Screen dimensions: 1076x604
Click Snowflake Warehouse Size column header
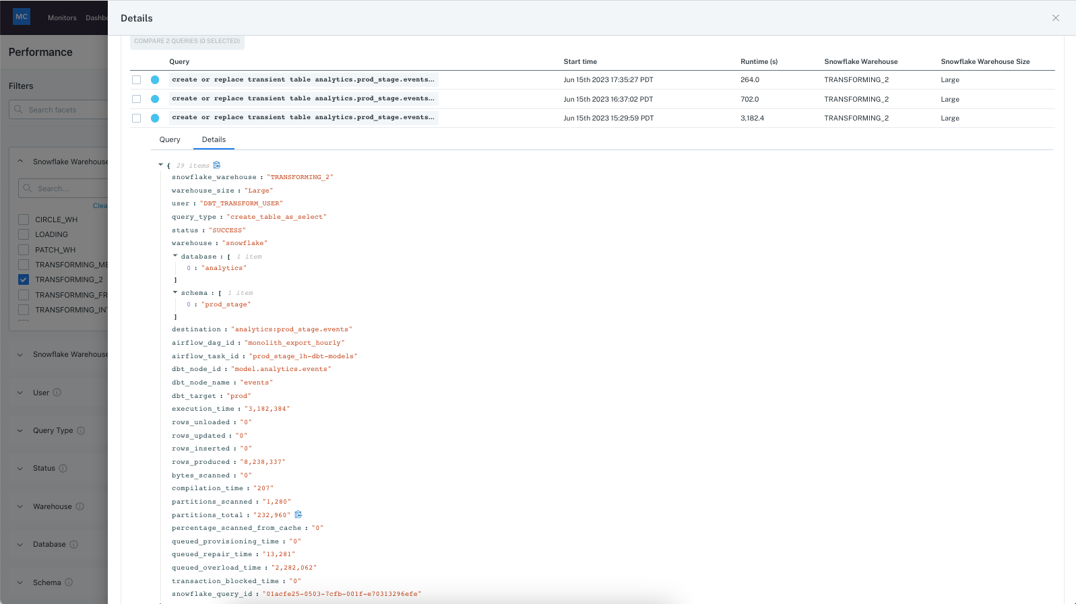click(985, 61)
